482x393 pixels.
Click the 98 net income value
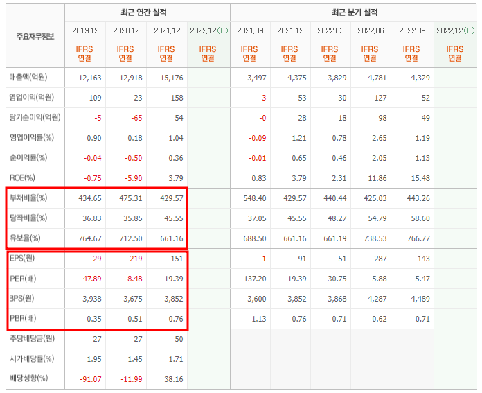(x=382, y=118)
